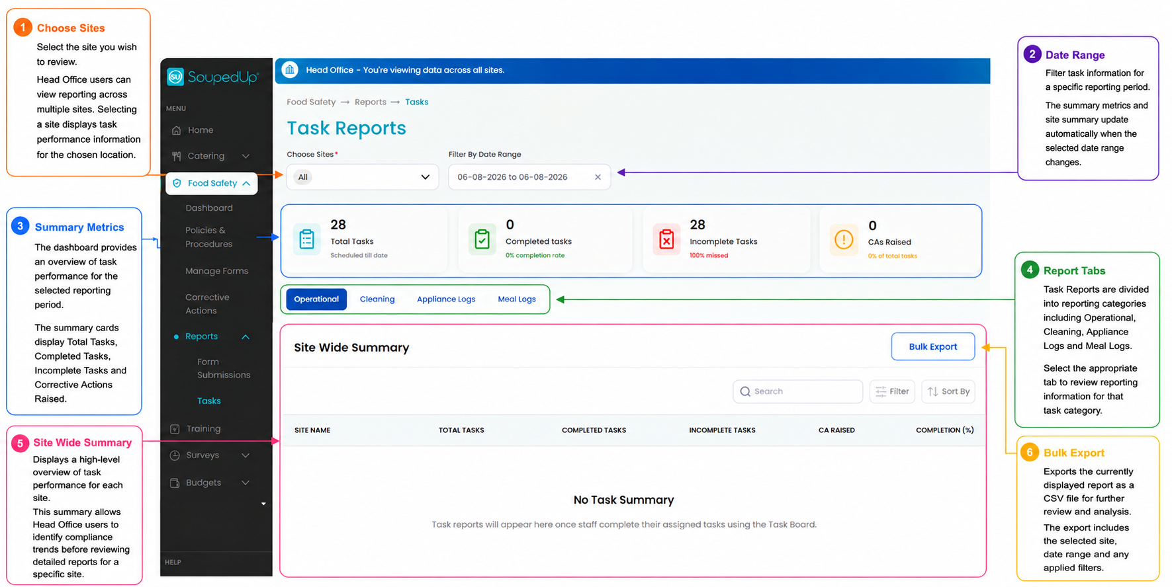Open Home via its house icon
The width and height of the screenshot is (1172, 587).
pos(176,130)
